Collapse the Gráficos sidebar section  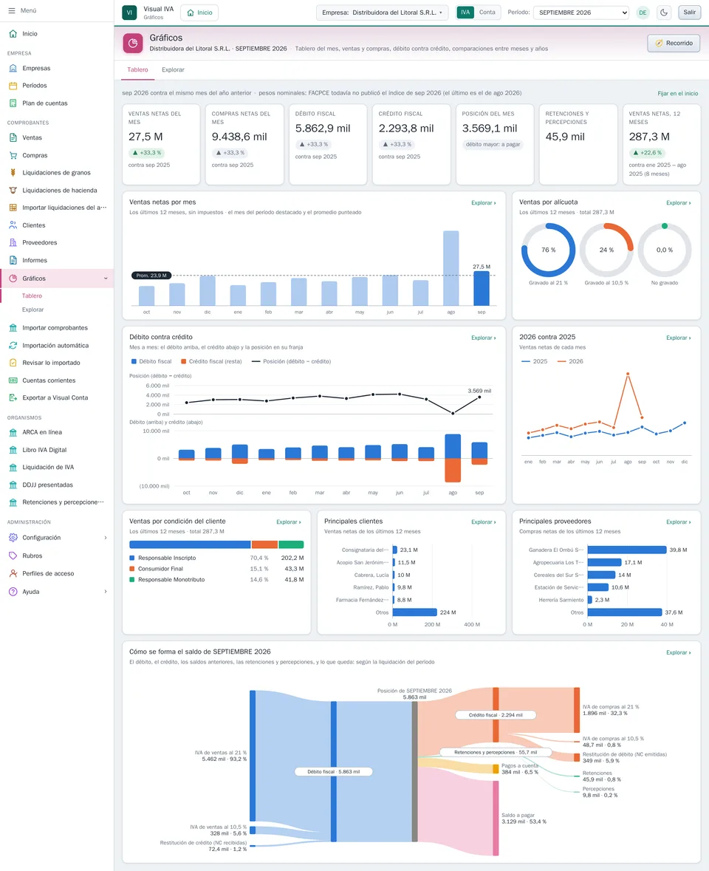coord(106,279)
